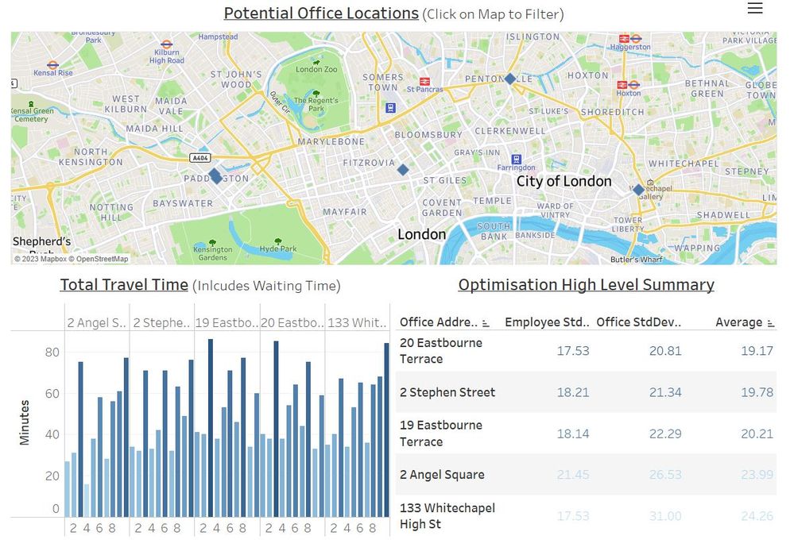Click the Hoxton station icon
The width and height of the screenshot is (794, 551).
628,85
